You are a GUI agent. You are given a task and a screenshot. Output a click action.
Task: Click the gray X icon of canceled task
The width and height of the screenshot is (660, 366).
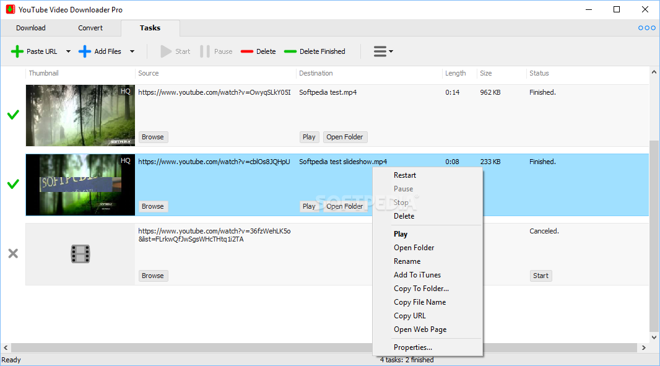click(13, 253)
